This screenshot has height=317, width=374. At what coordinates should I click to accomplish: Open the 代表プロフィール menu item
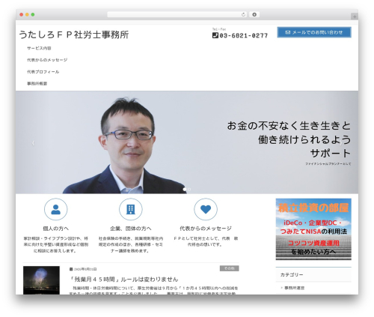click(43, 72)
